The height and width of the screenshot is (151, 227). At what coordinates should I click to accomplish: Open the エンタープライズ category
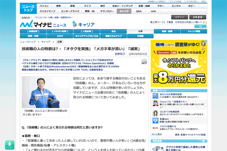[70, 11]
